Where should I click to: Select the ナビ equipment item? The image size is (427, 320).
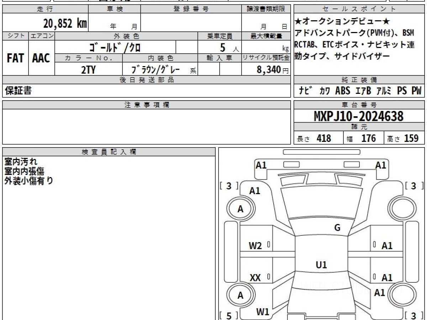coord(306,91)
